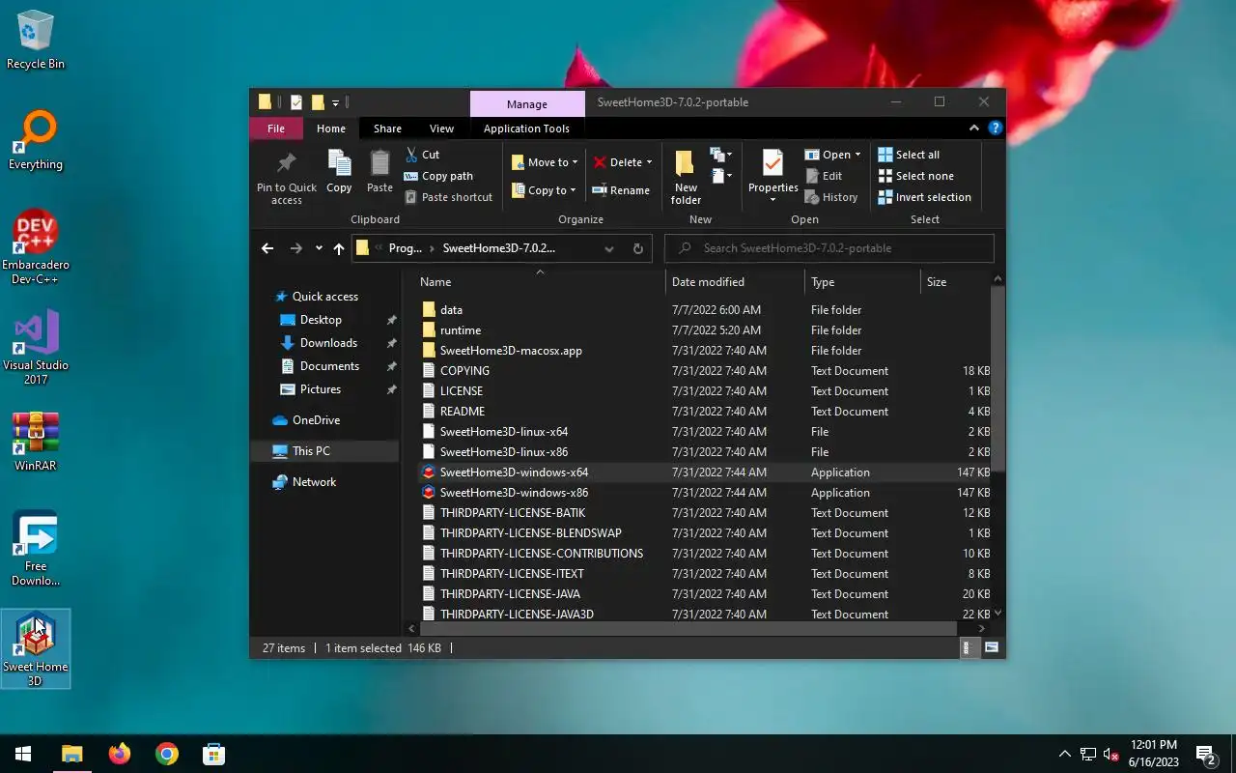Click Copy path in Clipboard group
Screen dimensions: 1236x773
(x=438, y=176)
